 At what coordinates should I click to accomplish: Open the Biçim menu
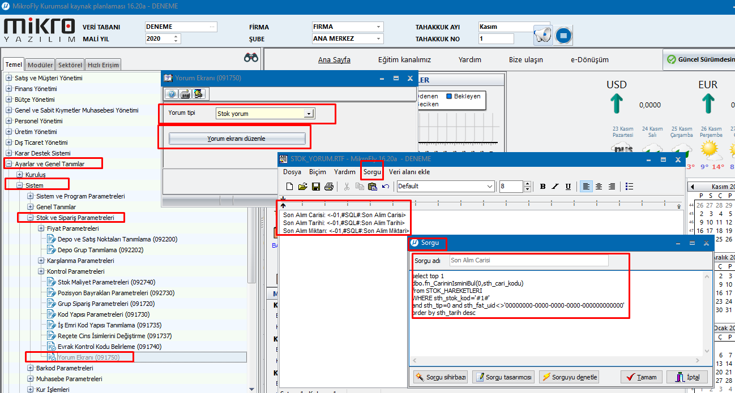coord(318,172)
